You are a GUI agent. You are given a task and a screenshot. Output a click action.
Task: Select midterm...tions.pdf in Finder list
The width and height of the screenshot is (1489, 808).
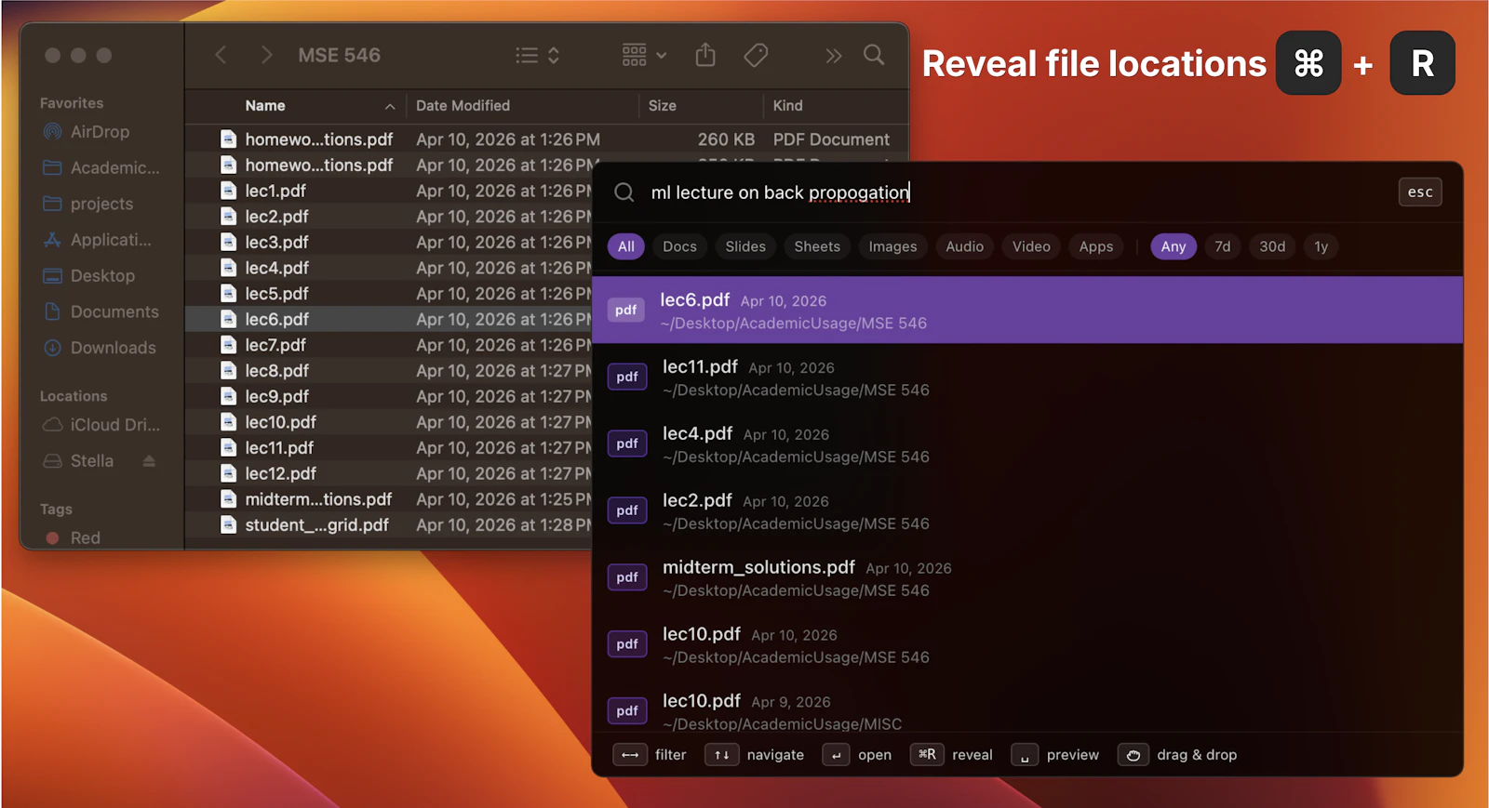[x=318, y=499]
